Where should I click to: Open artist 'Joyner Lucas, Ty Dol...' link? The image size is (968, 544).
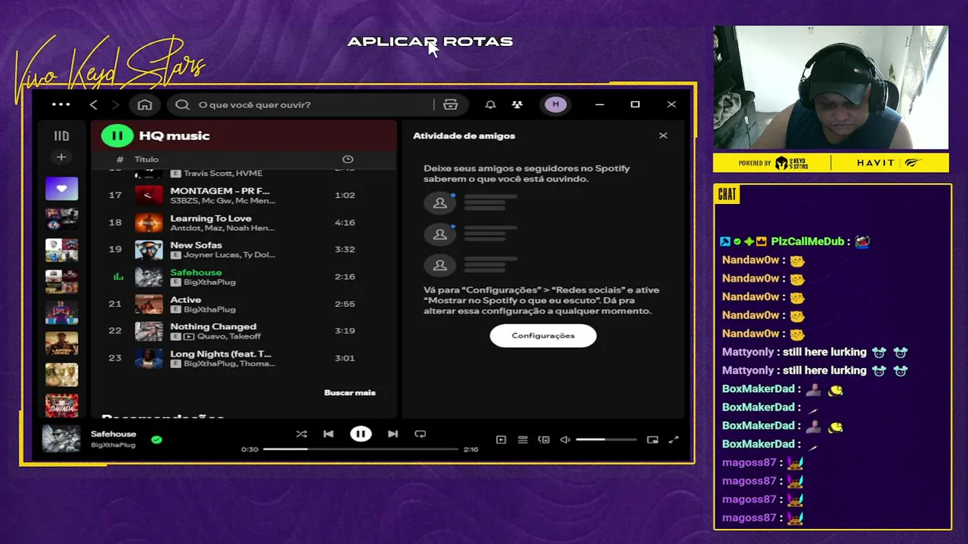229,255
